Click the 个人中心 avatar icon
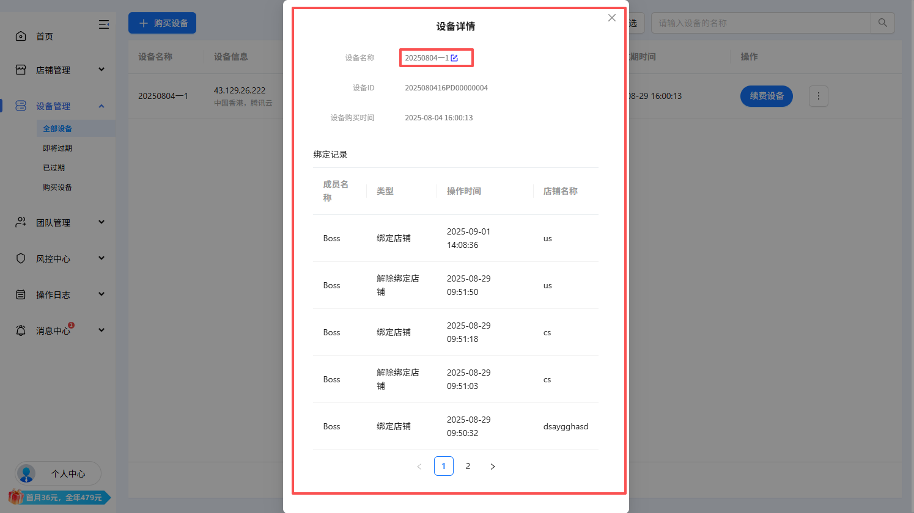This screenshot has width=914, height=513. pos(26,473)
